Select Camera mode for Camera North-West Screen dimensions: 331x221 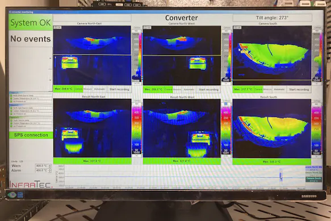pyautogui.click(x=168, y=90)
